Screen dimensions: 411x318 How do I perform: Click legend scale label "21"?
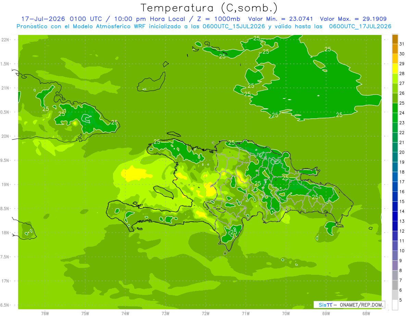click(402, 142)
